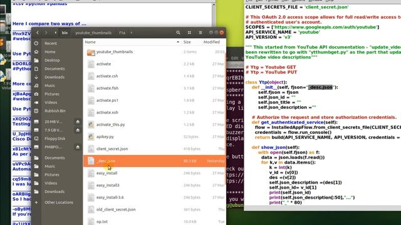Click the 'class Ytp(object):' code line
The width and height of the screenshot is (401, 225).
pyautogui.click(x=266, y=82)
